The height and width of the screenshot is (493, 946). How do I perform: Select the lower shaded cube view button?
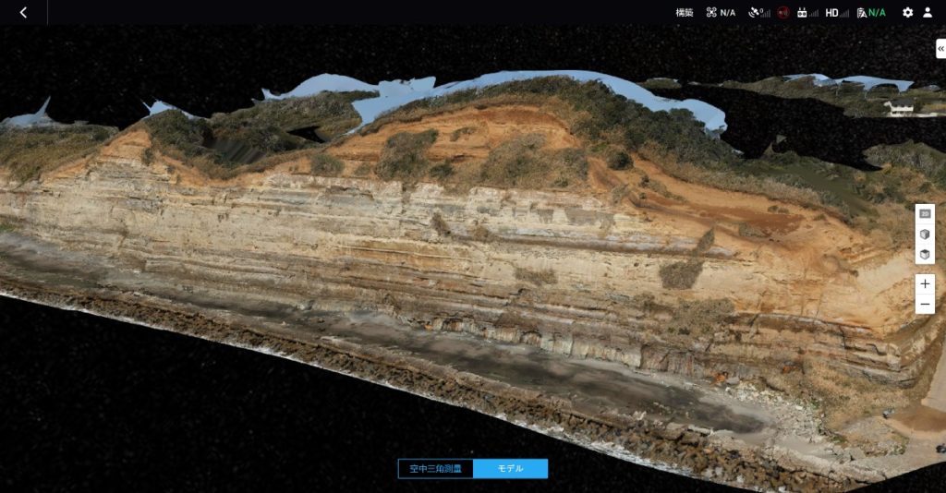click(x=925, y=255)
